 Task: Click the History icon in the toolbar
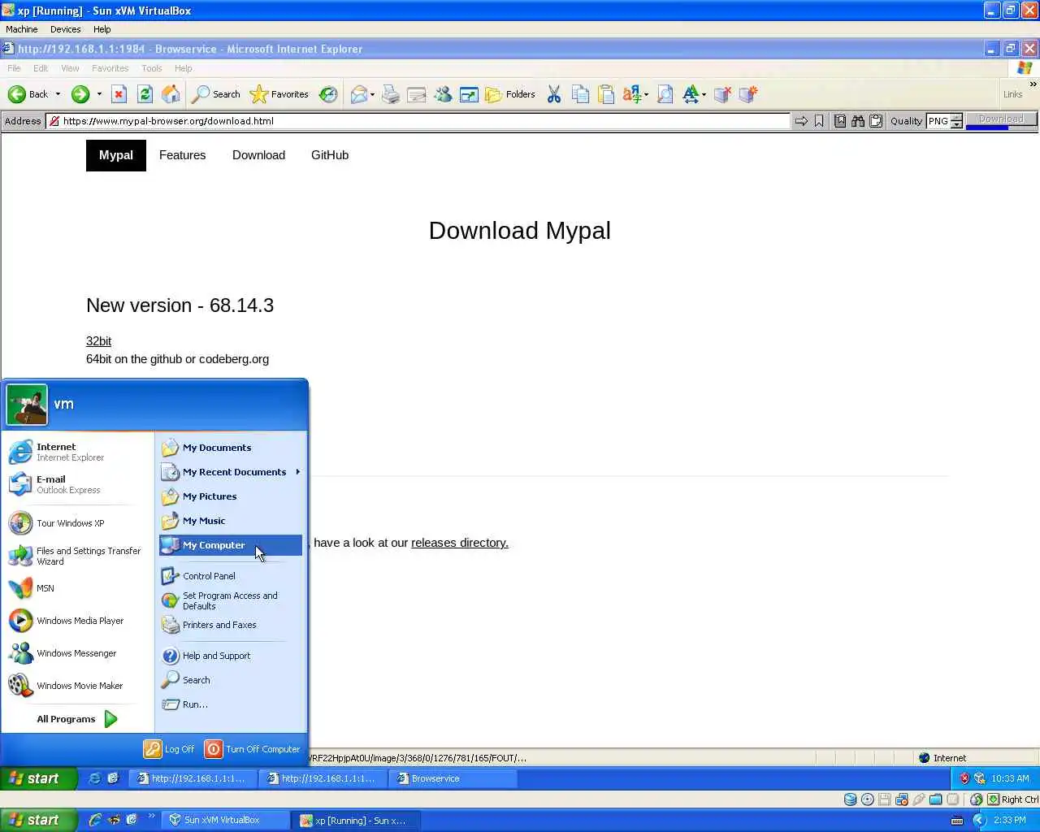click(x=328, y=94)
